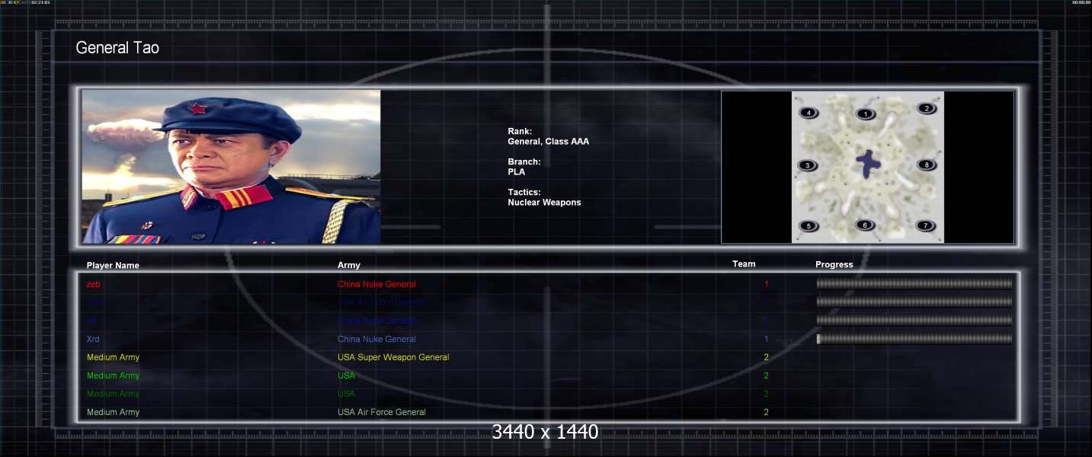Click the 02:21:01 timer overlay
Image resolution: width=1092 pixels, height=457 pixels.
(40, 2)
